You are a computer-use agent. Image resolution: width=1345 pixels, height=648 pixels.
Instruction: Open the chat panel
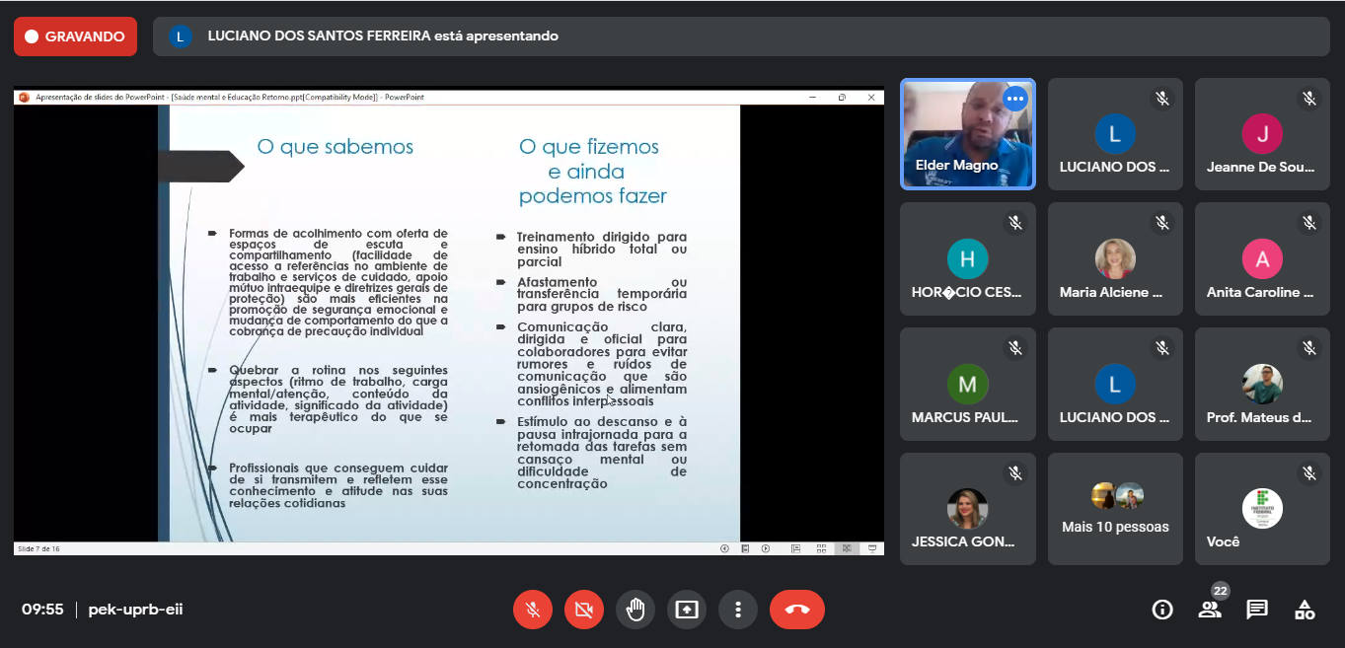pos(1257,610)
